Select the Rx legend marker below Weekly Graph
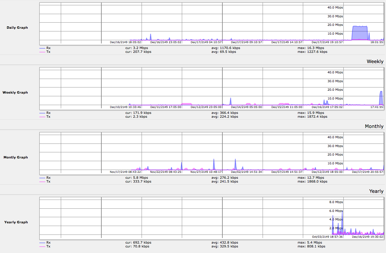Viewport: 386px width, 253px height. click(42, 113)
